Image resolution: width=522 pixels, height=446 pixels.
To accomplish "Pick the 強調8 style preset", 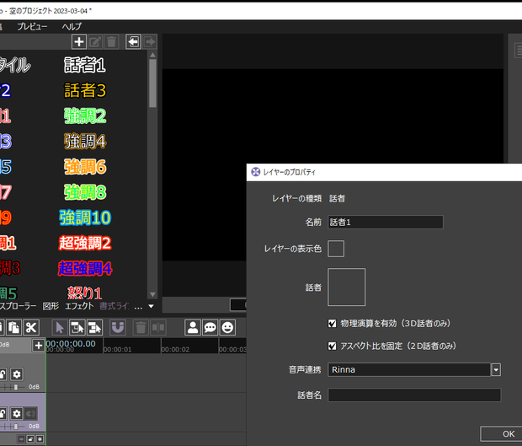I will pos(85,192).
